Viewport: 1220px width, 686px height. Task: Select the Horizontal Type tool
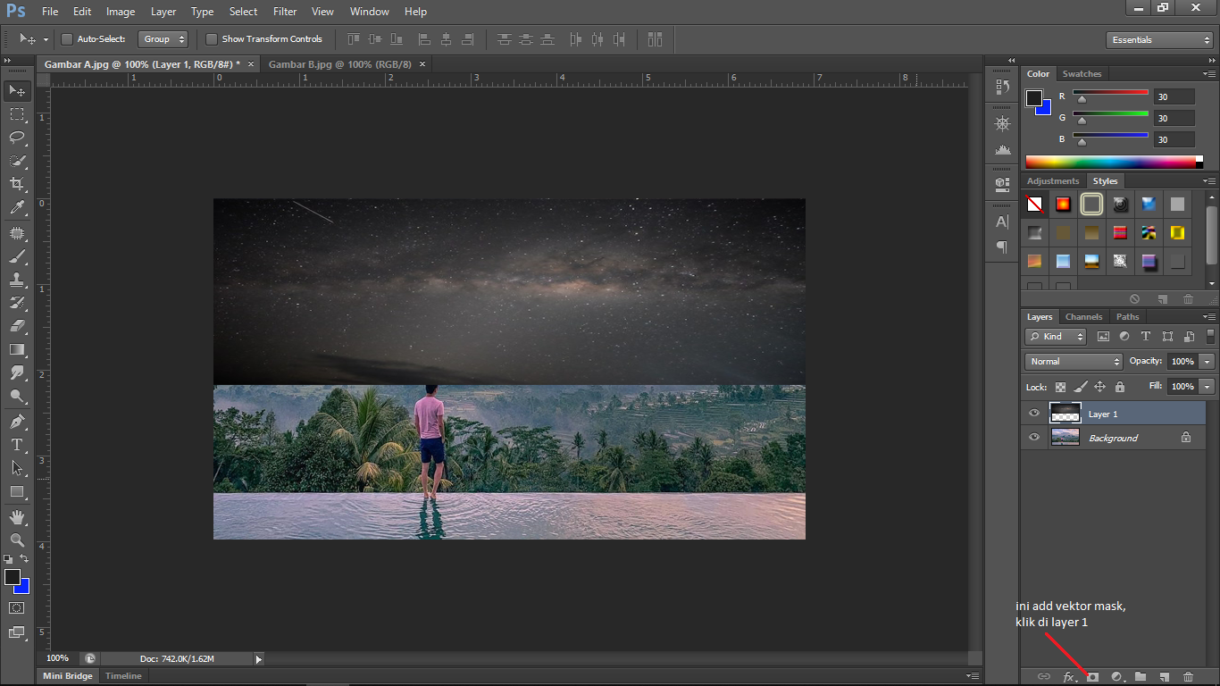17,445
